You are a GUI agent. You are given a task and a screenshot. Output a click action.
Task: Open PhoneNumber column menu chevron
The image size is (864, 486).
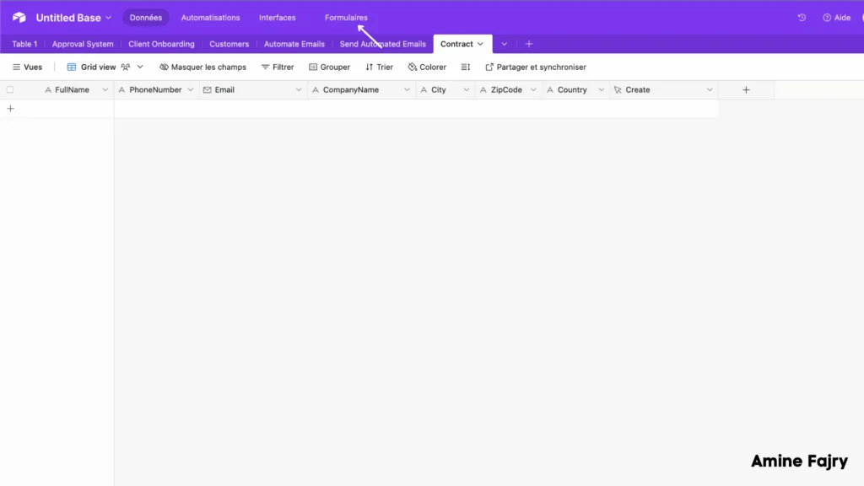[191, 89]
